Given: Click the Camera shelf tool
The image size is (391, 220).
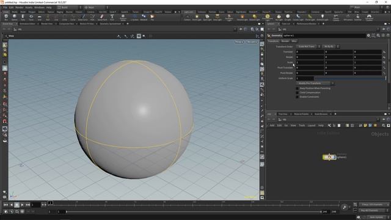Looking at the screenshot, I should coord(187,17).
